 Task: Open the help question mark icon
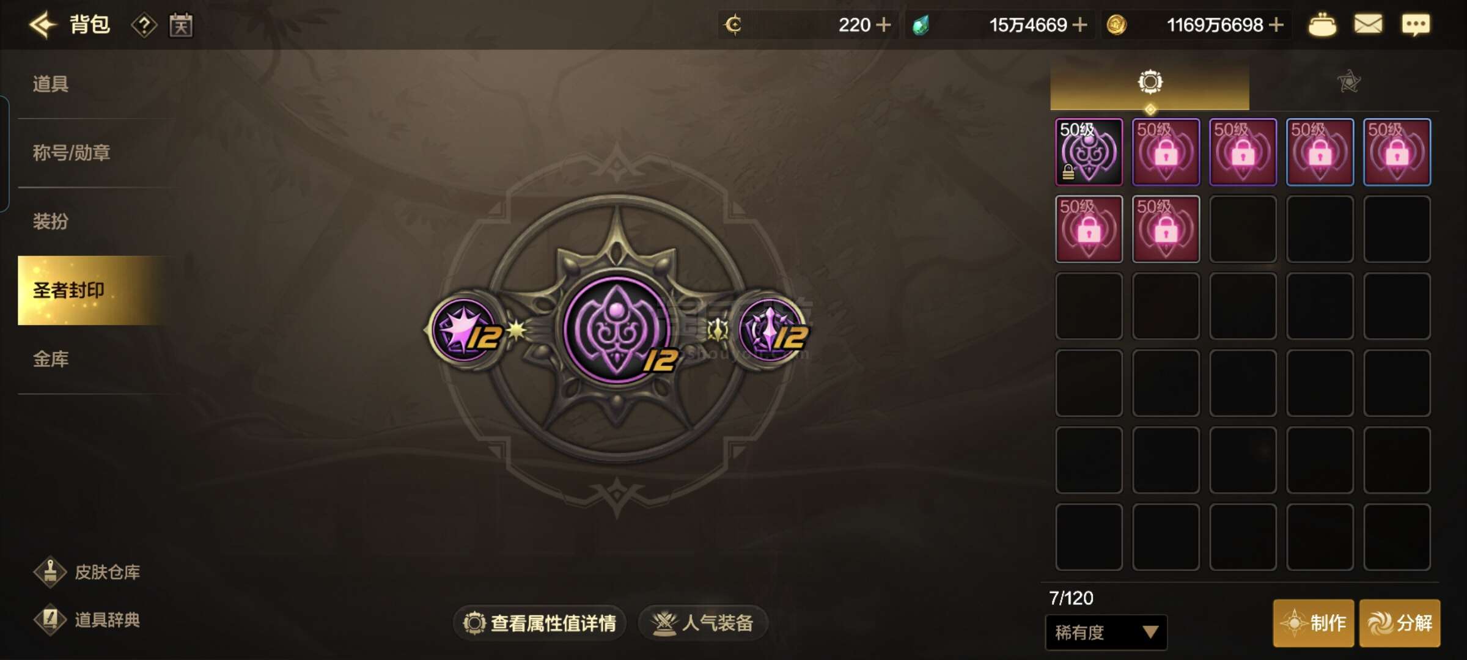[144, 25]
